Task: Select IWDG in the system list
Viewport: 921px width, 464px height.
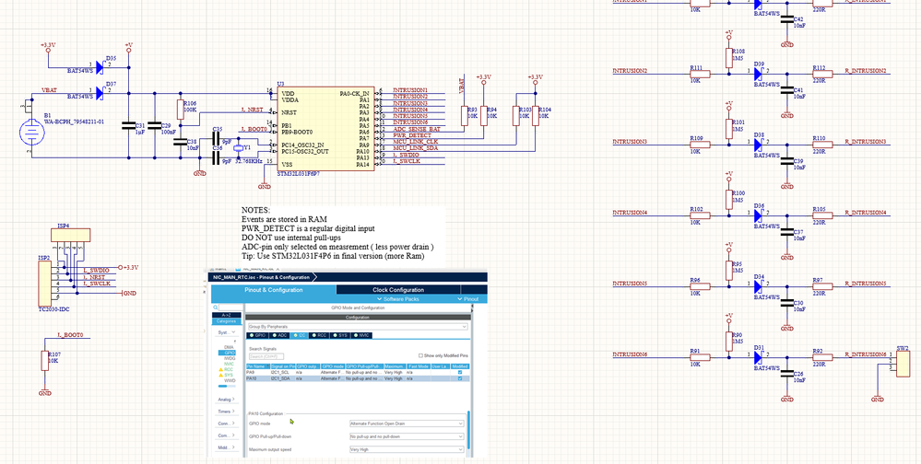Action: click(x=230, y=358)
